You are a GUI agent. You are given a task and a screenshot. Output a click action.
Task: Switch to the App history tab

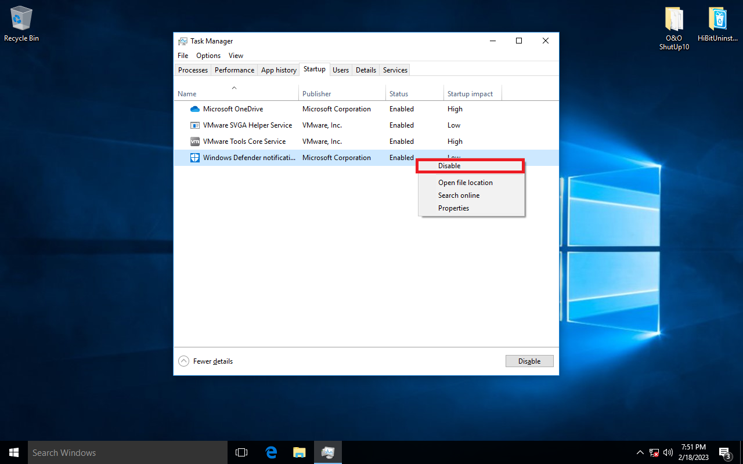279,70
